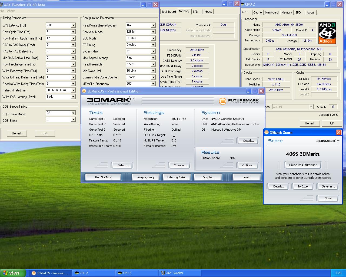Screen dimensions: 346x277
Task: Open the CAS Latency (Tcl) dropdown
Action: (x=73, y=25)
